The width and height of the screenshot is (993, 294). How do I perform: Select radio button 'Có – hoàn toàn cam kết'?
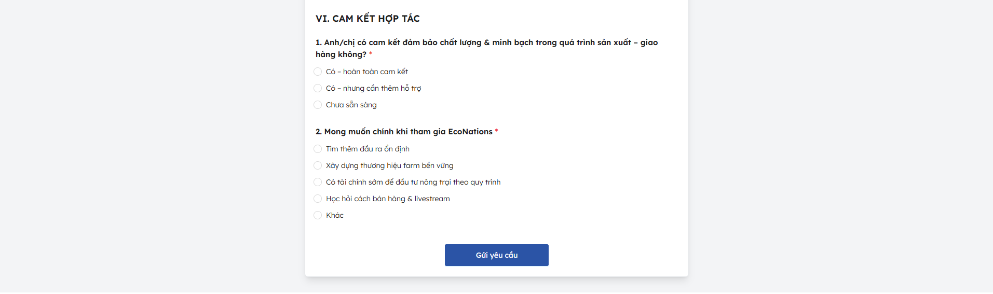coord(318,72)
